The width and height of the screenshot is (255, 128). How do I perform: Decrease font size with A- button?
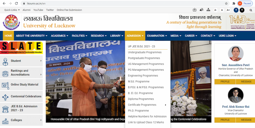tap(216, 10)
